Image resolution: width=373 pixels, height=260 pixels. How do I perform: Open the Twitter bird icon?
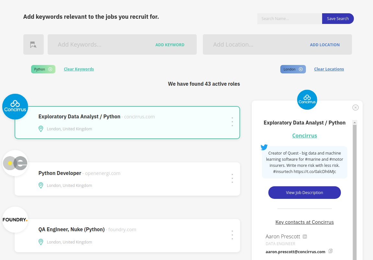click(264, 147)
